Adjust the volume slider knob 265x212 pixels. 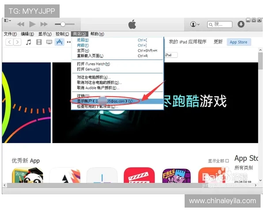pyautogui.click(x=63, y=24)
